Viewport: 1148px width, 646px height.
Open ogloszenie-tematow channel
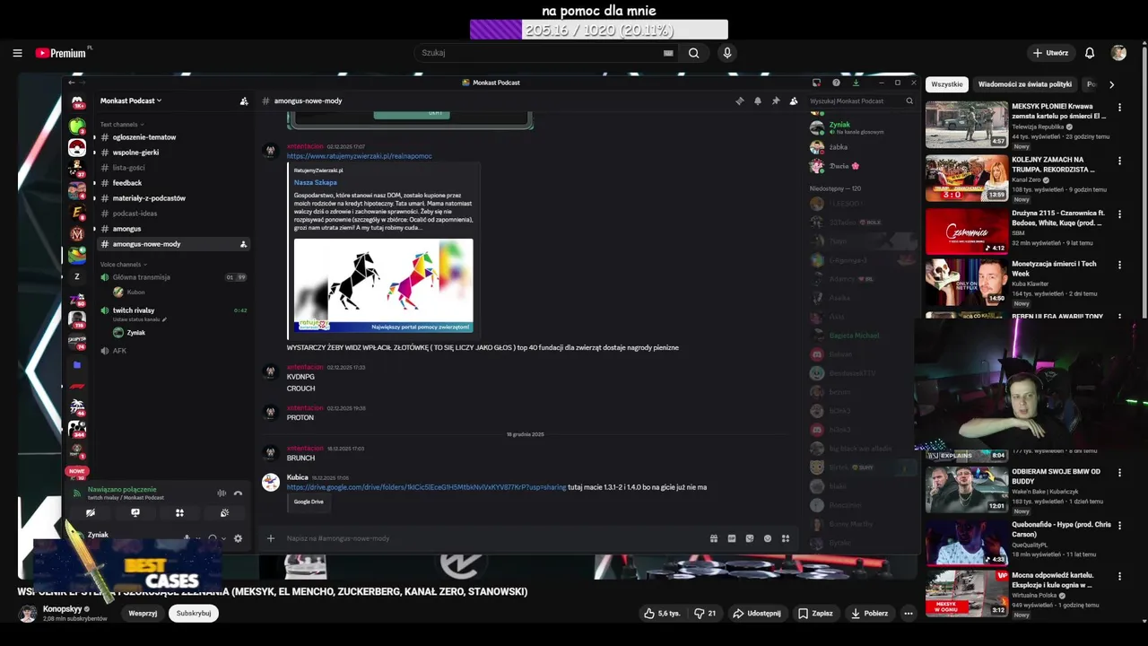[x=144, y=137]
